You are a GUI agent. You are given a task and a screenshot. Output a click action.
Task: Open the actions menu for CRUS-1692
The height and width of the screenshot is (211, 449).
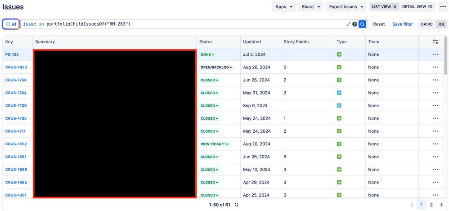click(x=436, y=144)
